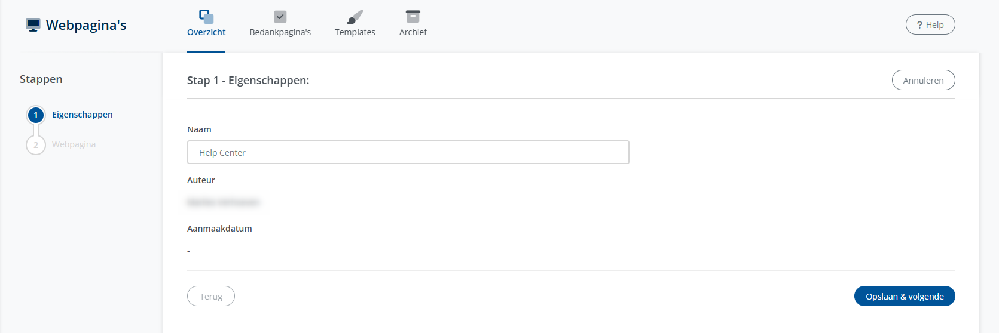
Task: Click the Webpagina's page title text
Action: [x=86, y=25]
